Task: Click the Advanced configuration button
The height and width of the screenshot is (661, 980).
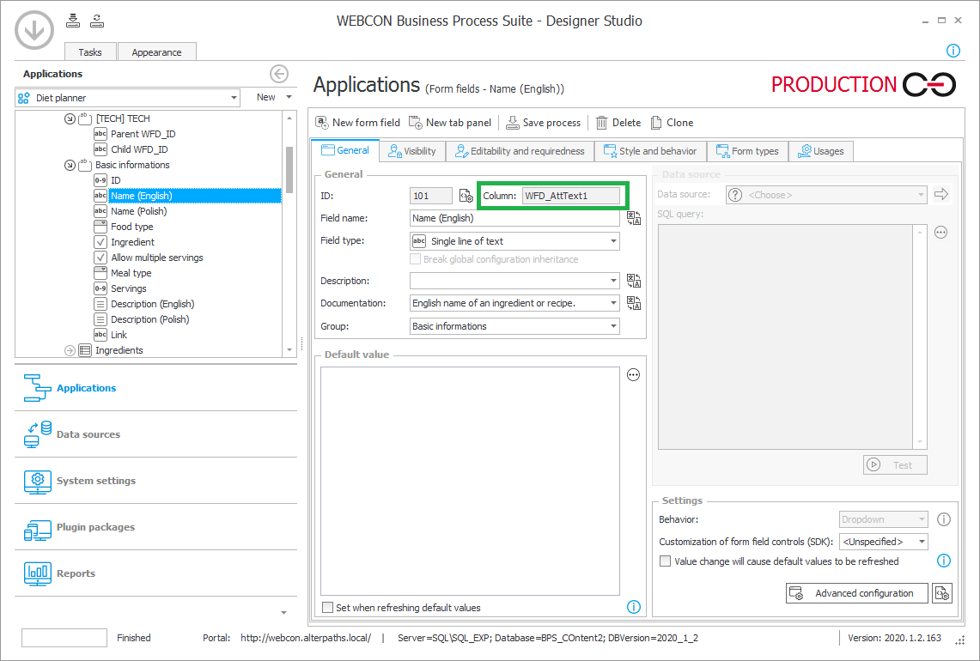Action: coord(857,593)
